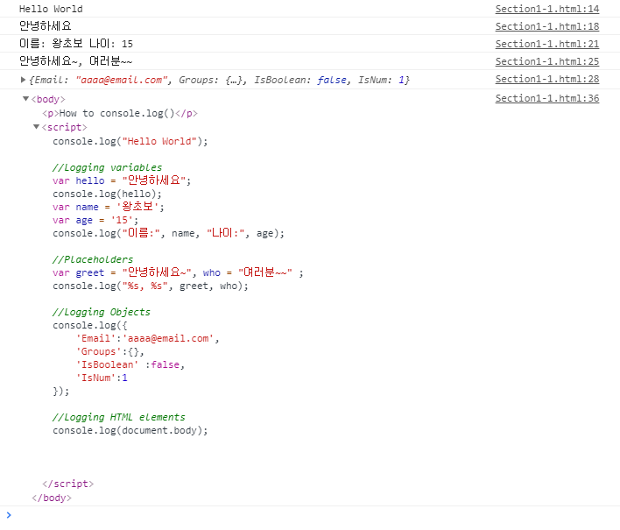The image size is (620, 530).
Task: Click the //Logging Objects comment
Action: (102, 312)
